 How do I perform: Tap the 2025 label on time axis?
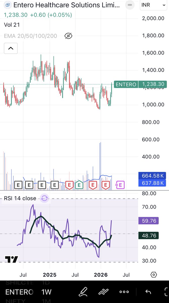(x=50, y=275)
